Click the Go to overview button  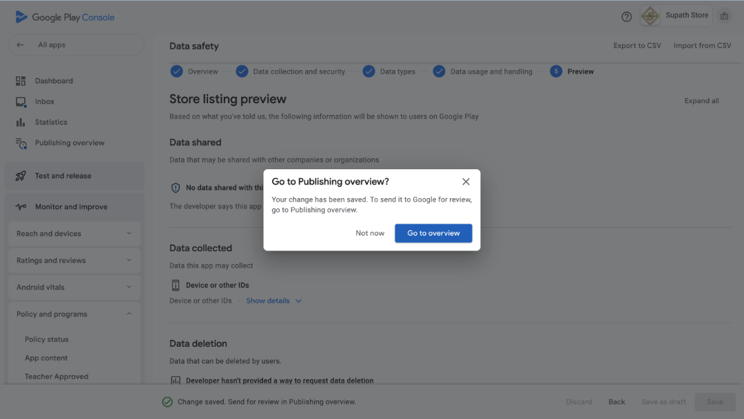pos(433,233)
